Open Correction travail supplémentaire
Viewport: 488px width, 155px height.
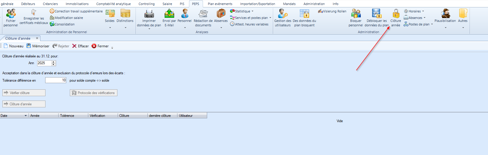[76, 11]
